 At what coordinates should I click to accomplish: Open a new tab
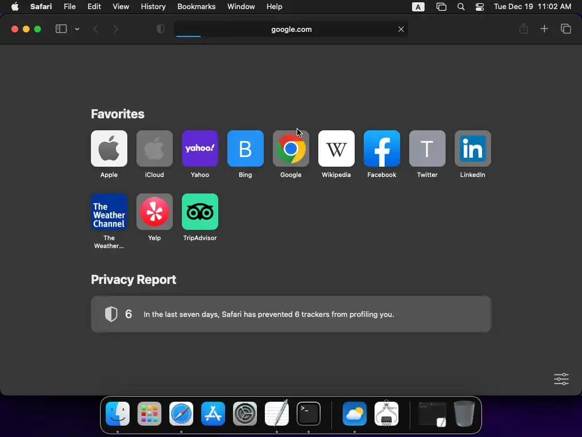(x=544, y=28)
